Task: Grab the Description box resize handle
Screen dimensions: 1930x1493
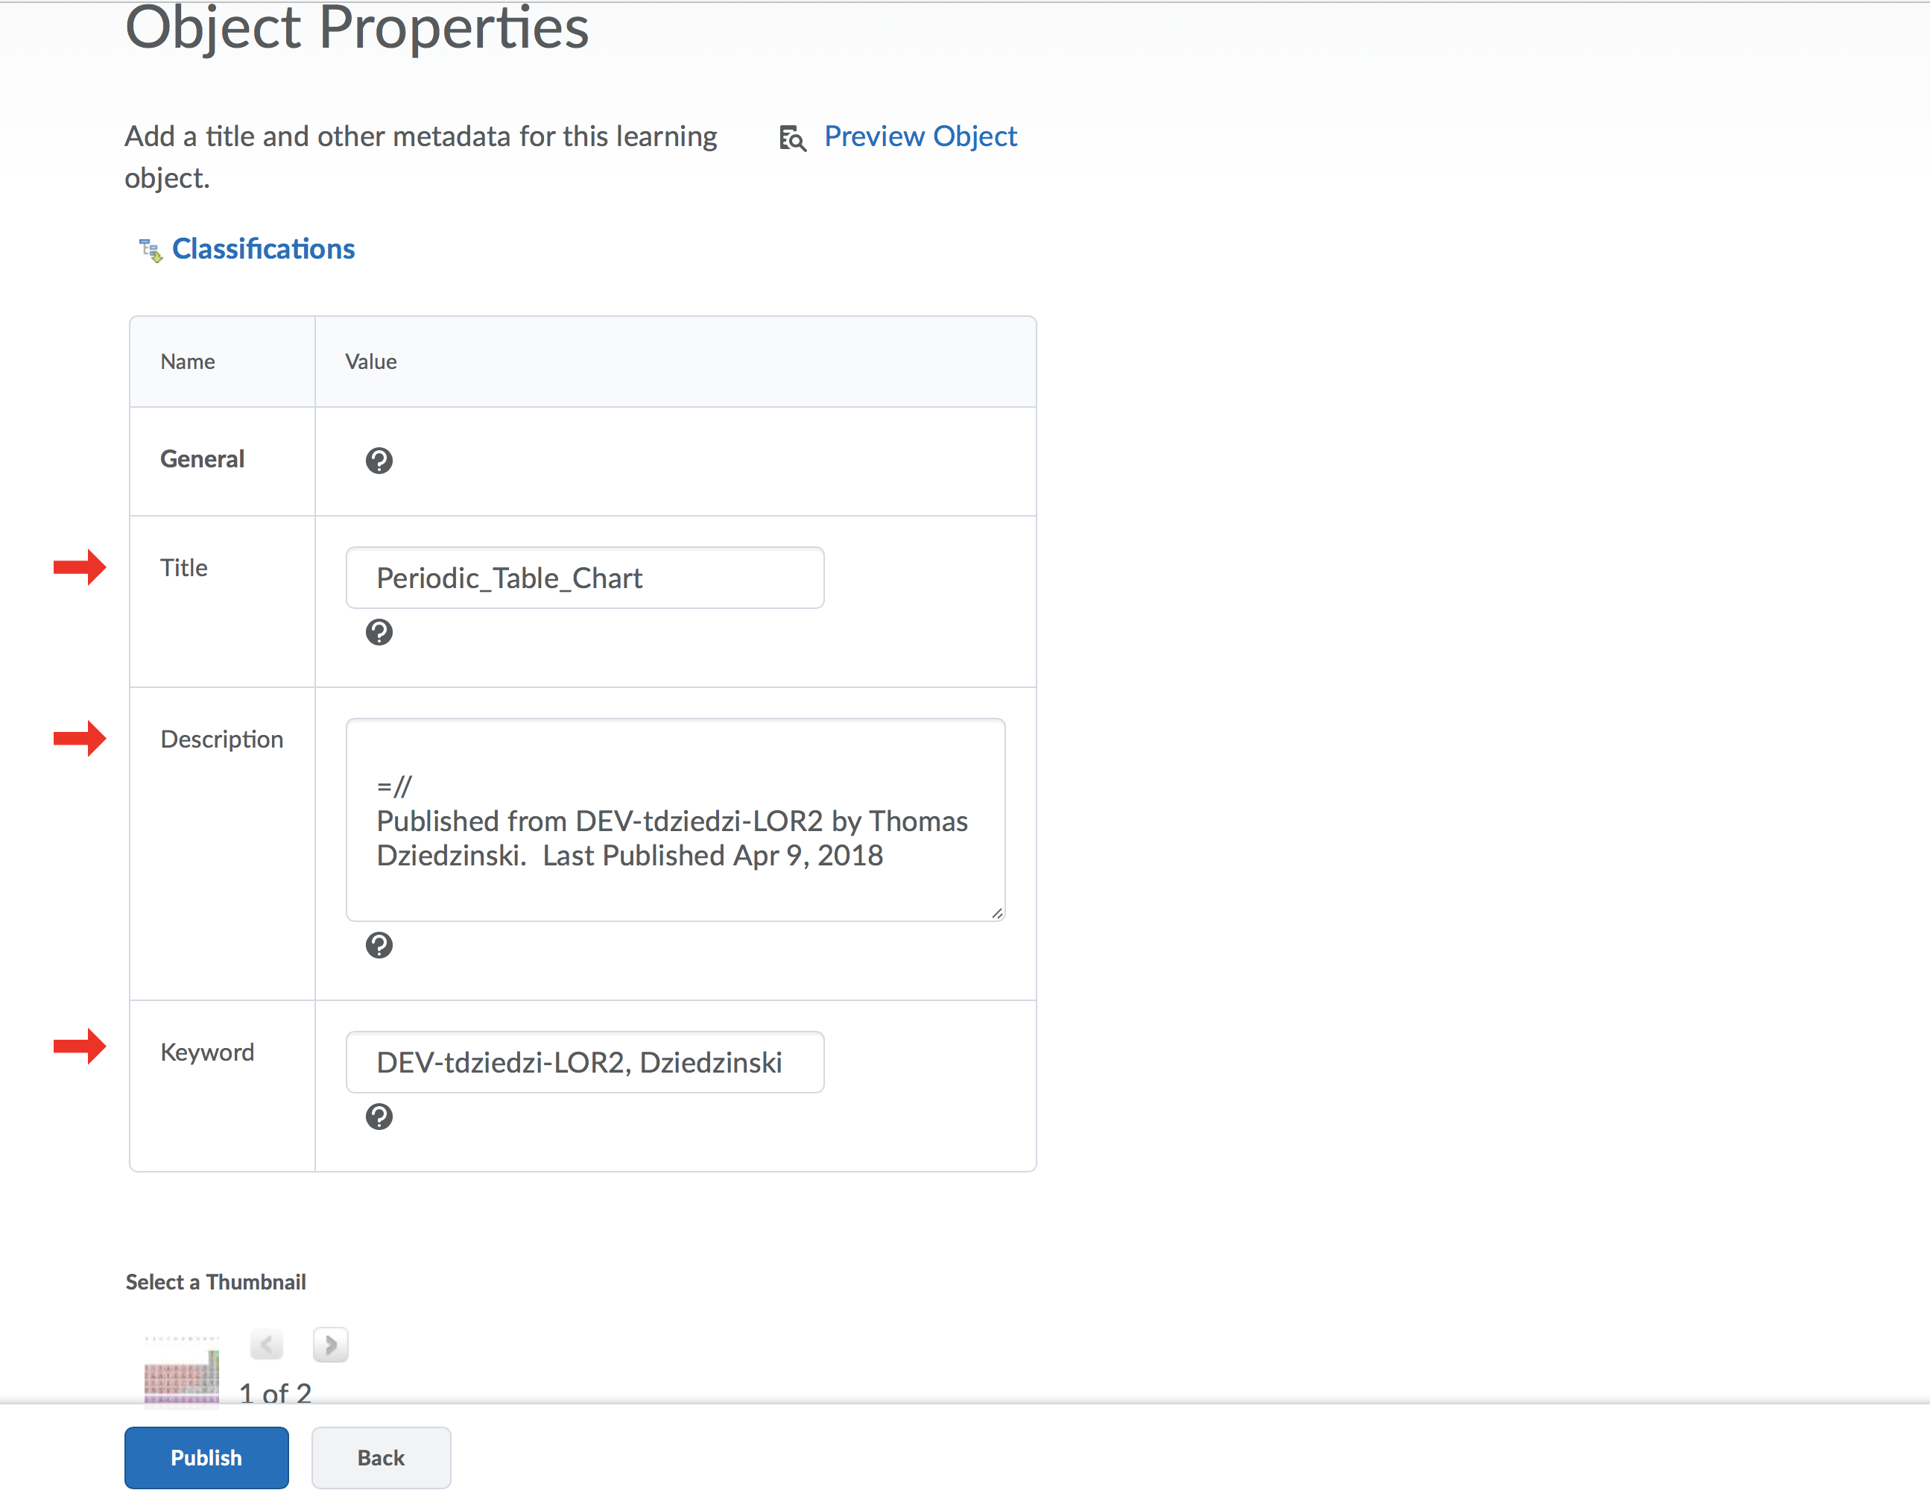Action: (997, 913)
